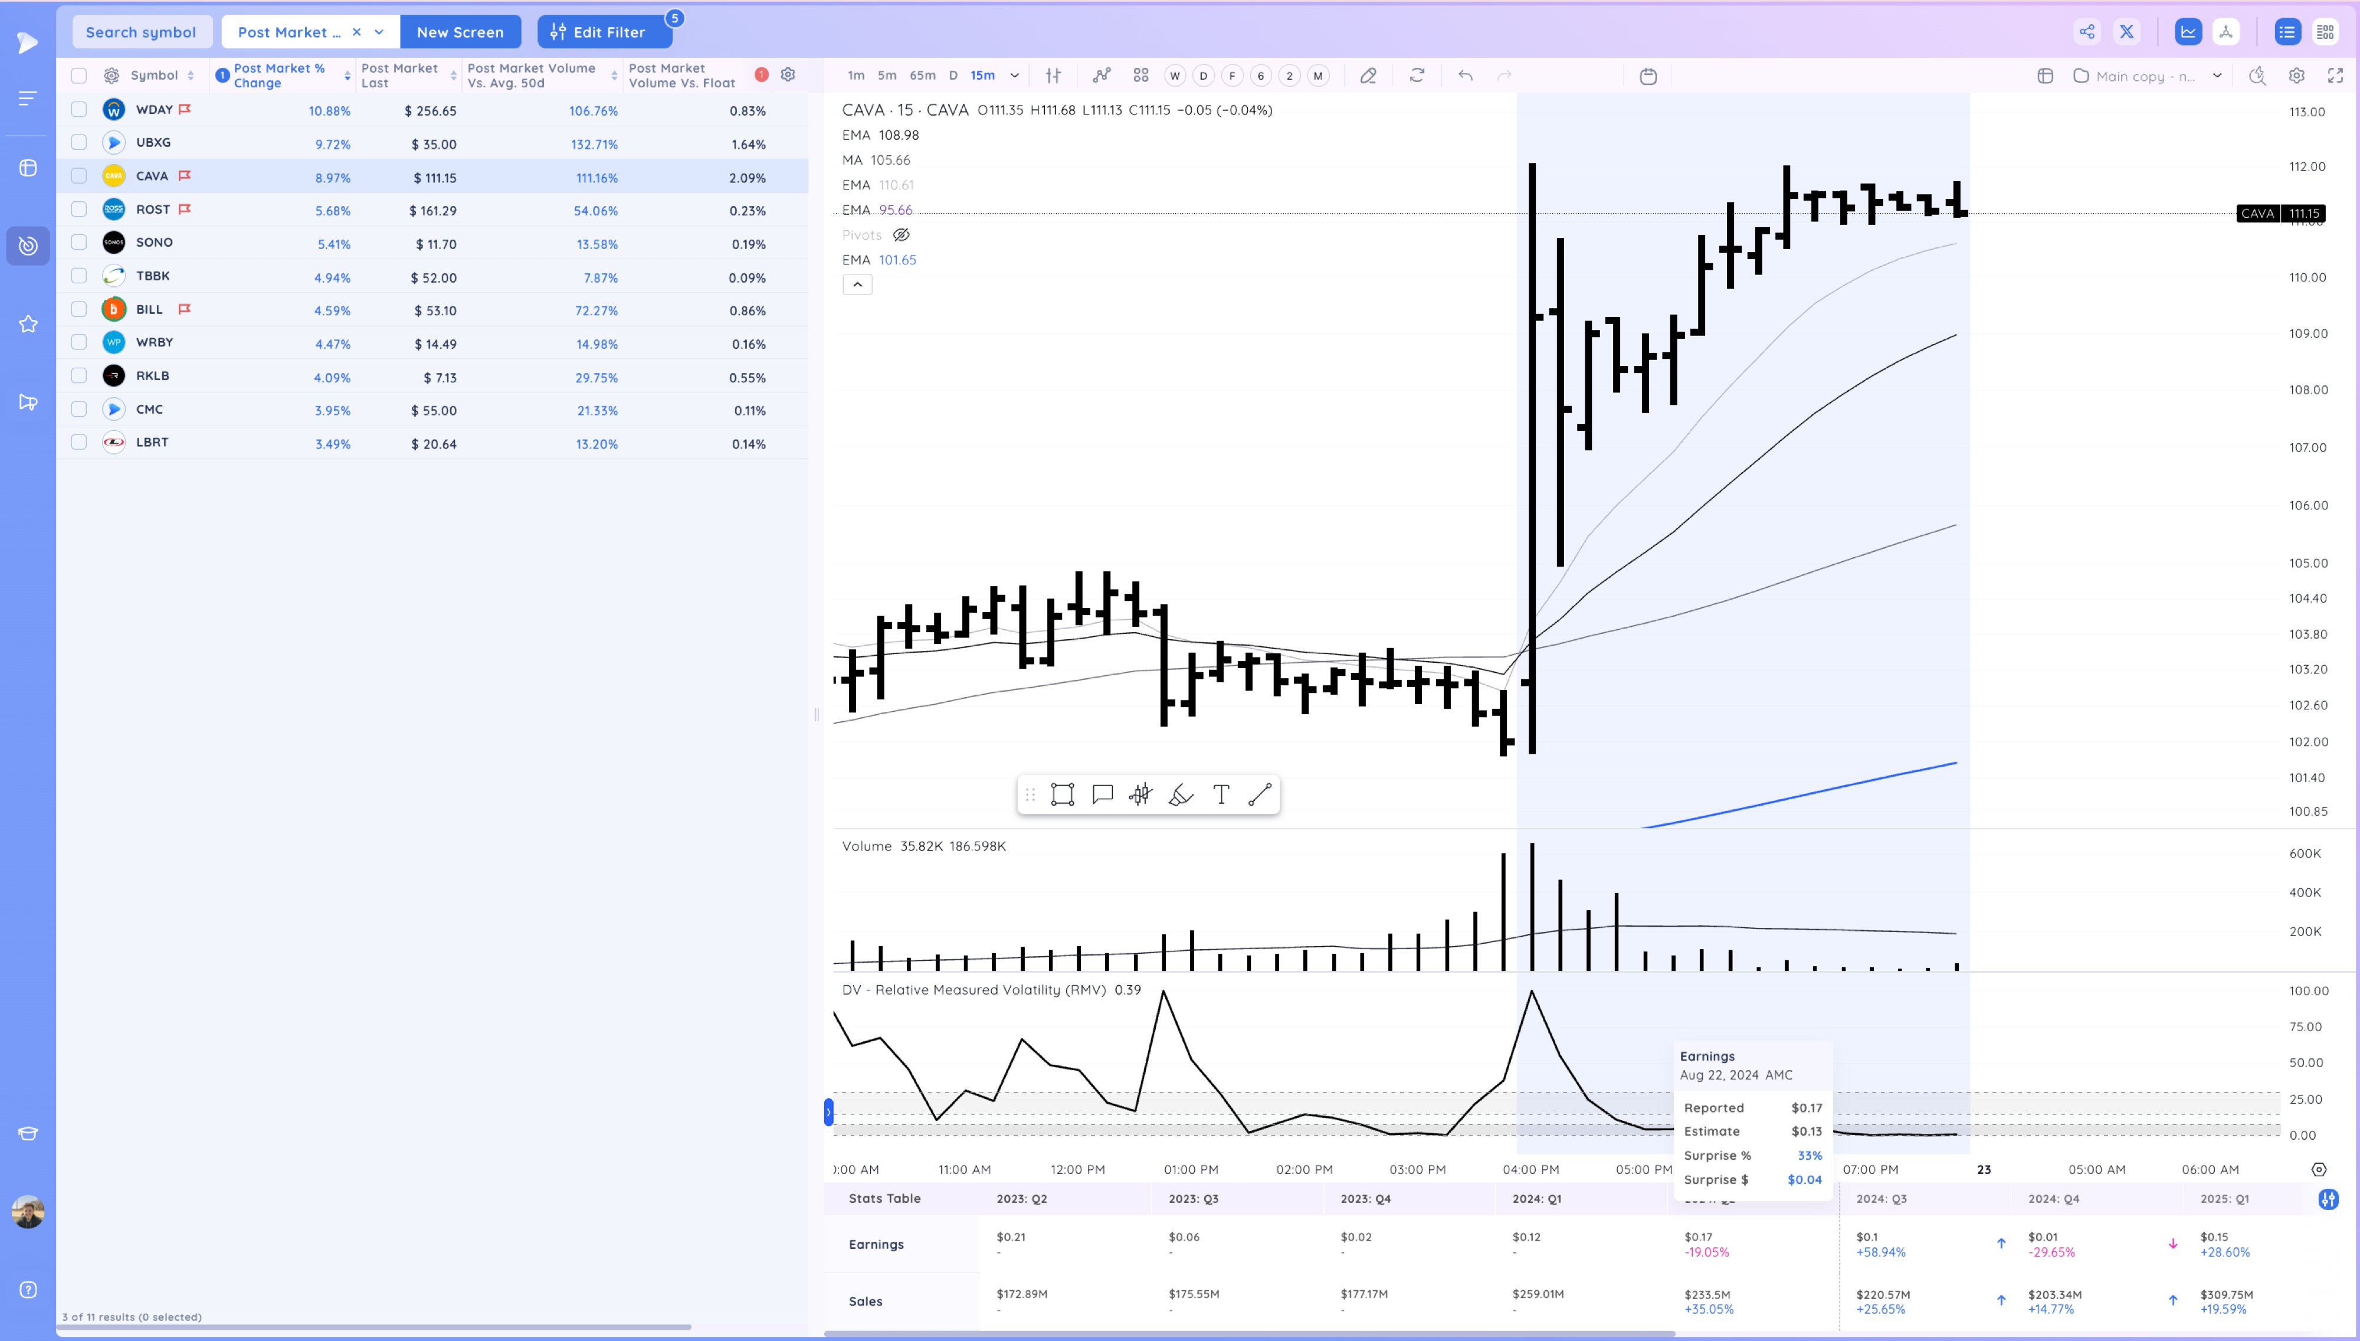
Task: Select the eraser tool in chart toolbar
Action: pyautogui.click(x=1369, y=76)
